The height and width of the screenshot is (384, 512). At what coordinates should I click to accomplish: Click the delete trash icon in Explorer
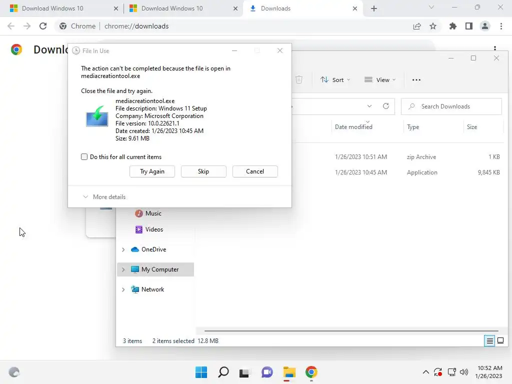[x=299, y=79]
